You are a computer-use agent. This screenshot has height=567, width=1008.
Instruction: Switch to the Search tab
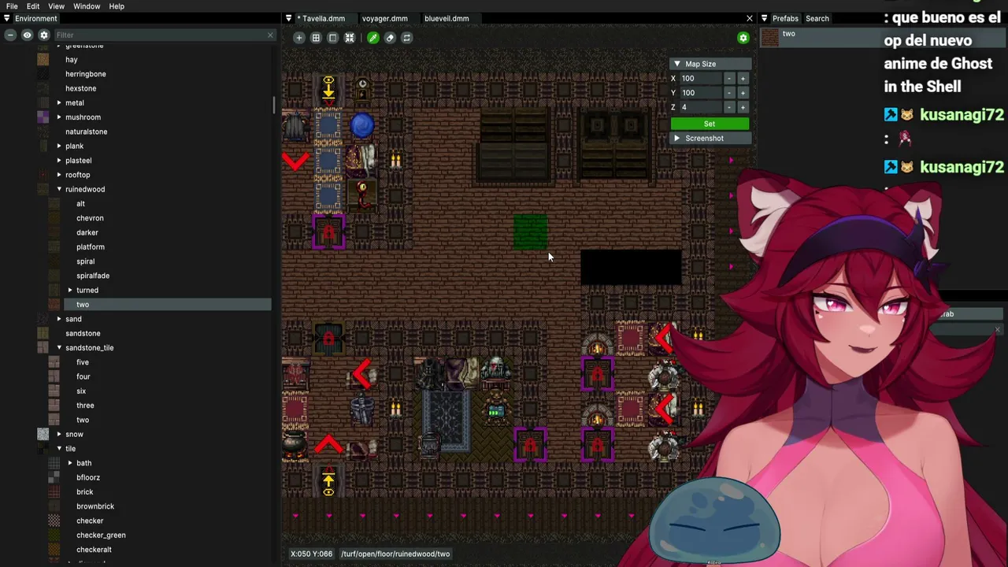817,18
